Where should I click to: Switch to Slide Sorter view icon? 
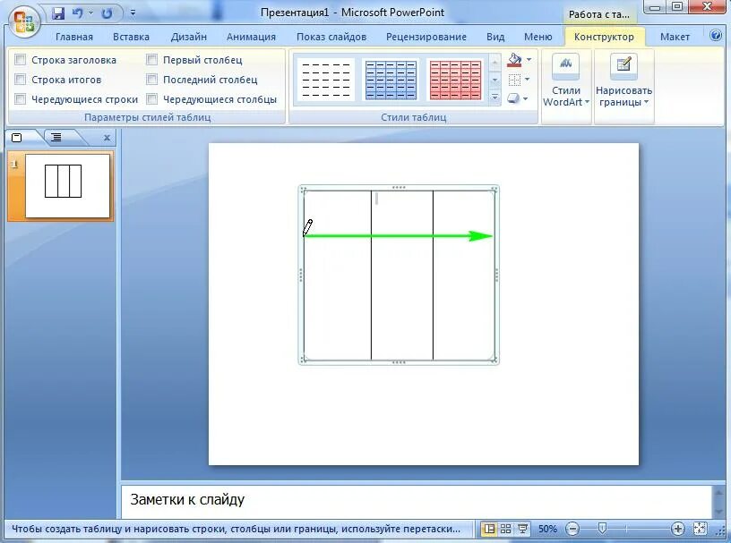[505, 529]
